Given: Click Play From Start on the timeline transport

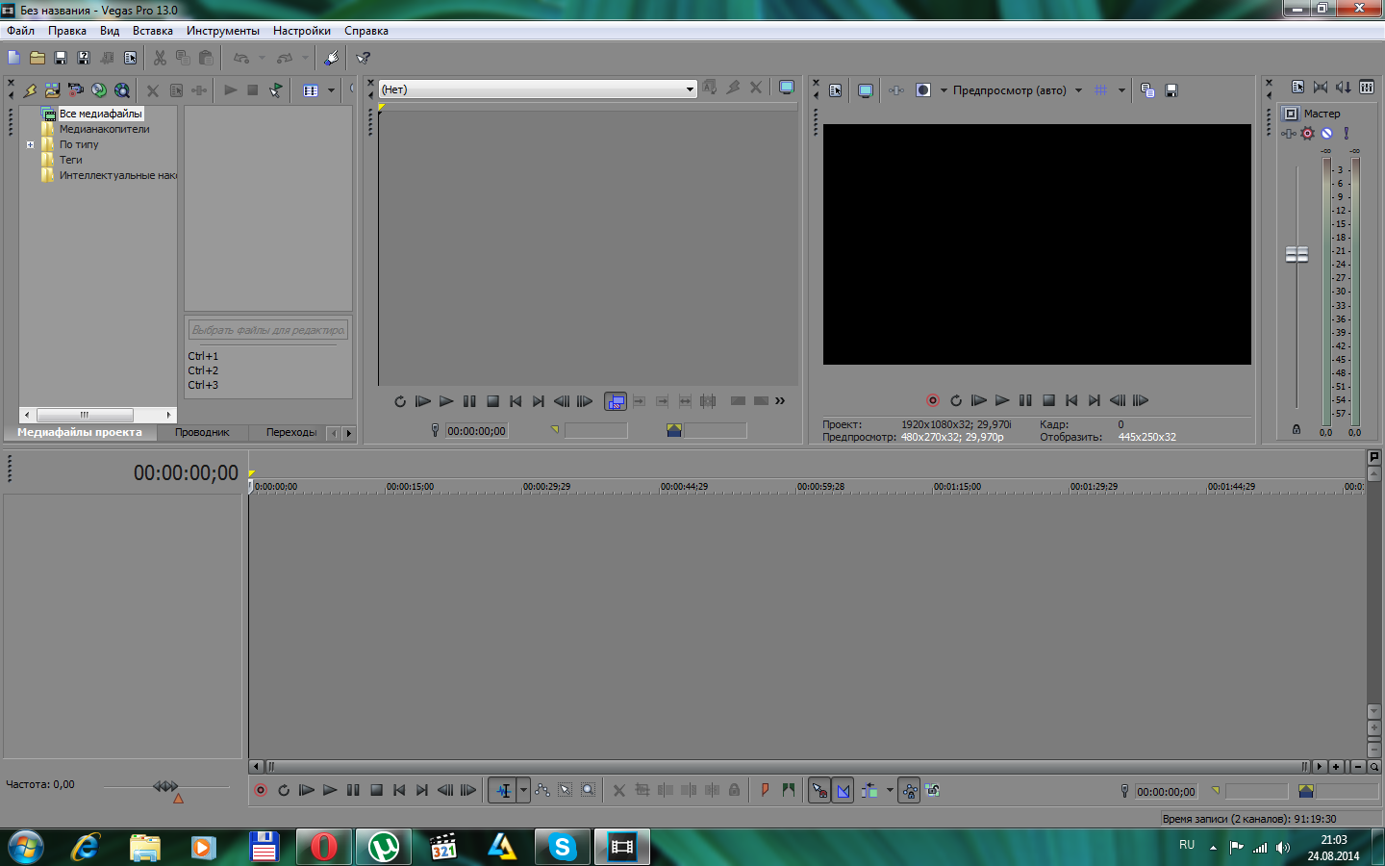Looking at the screenshot, I should pos(307,791).
